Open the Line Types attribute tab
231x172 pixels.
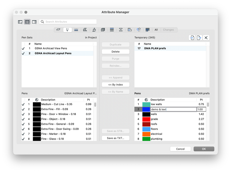pos(76,30)
